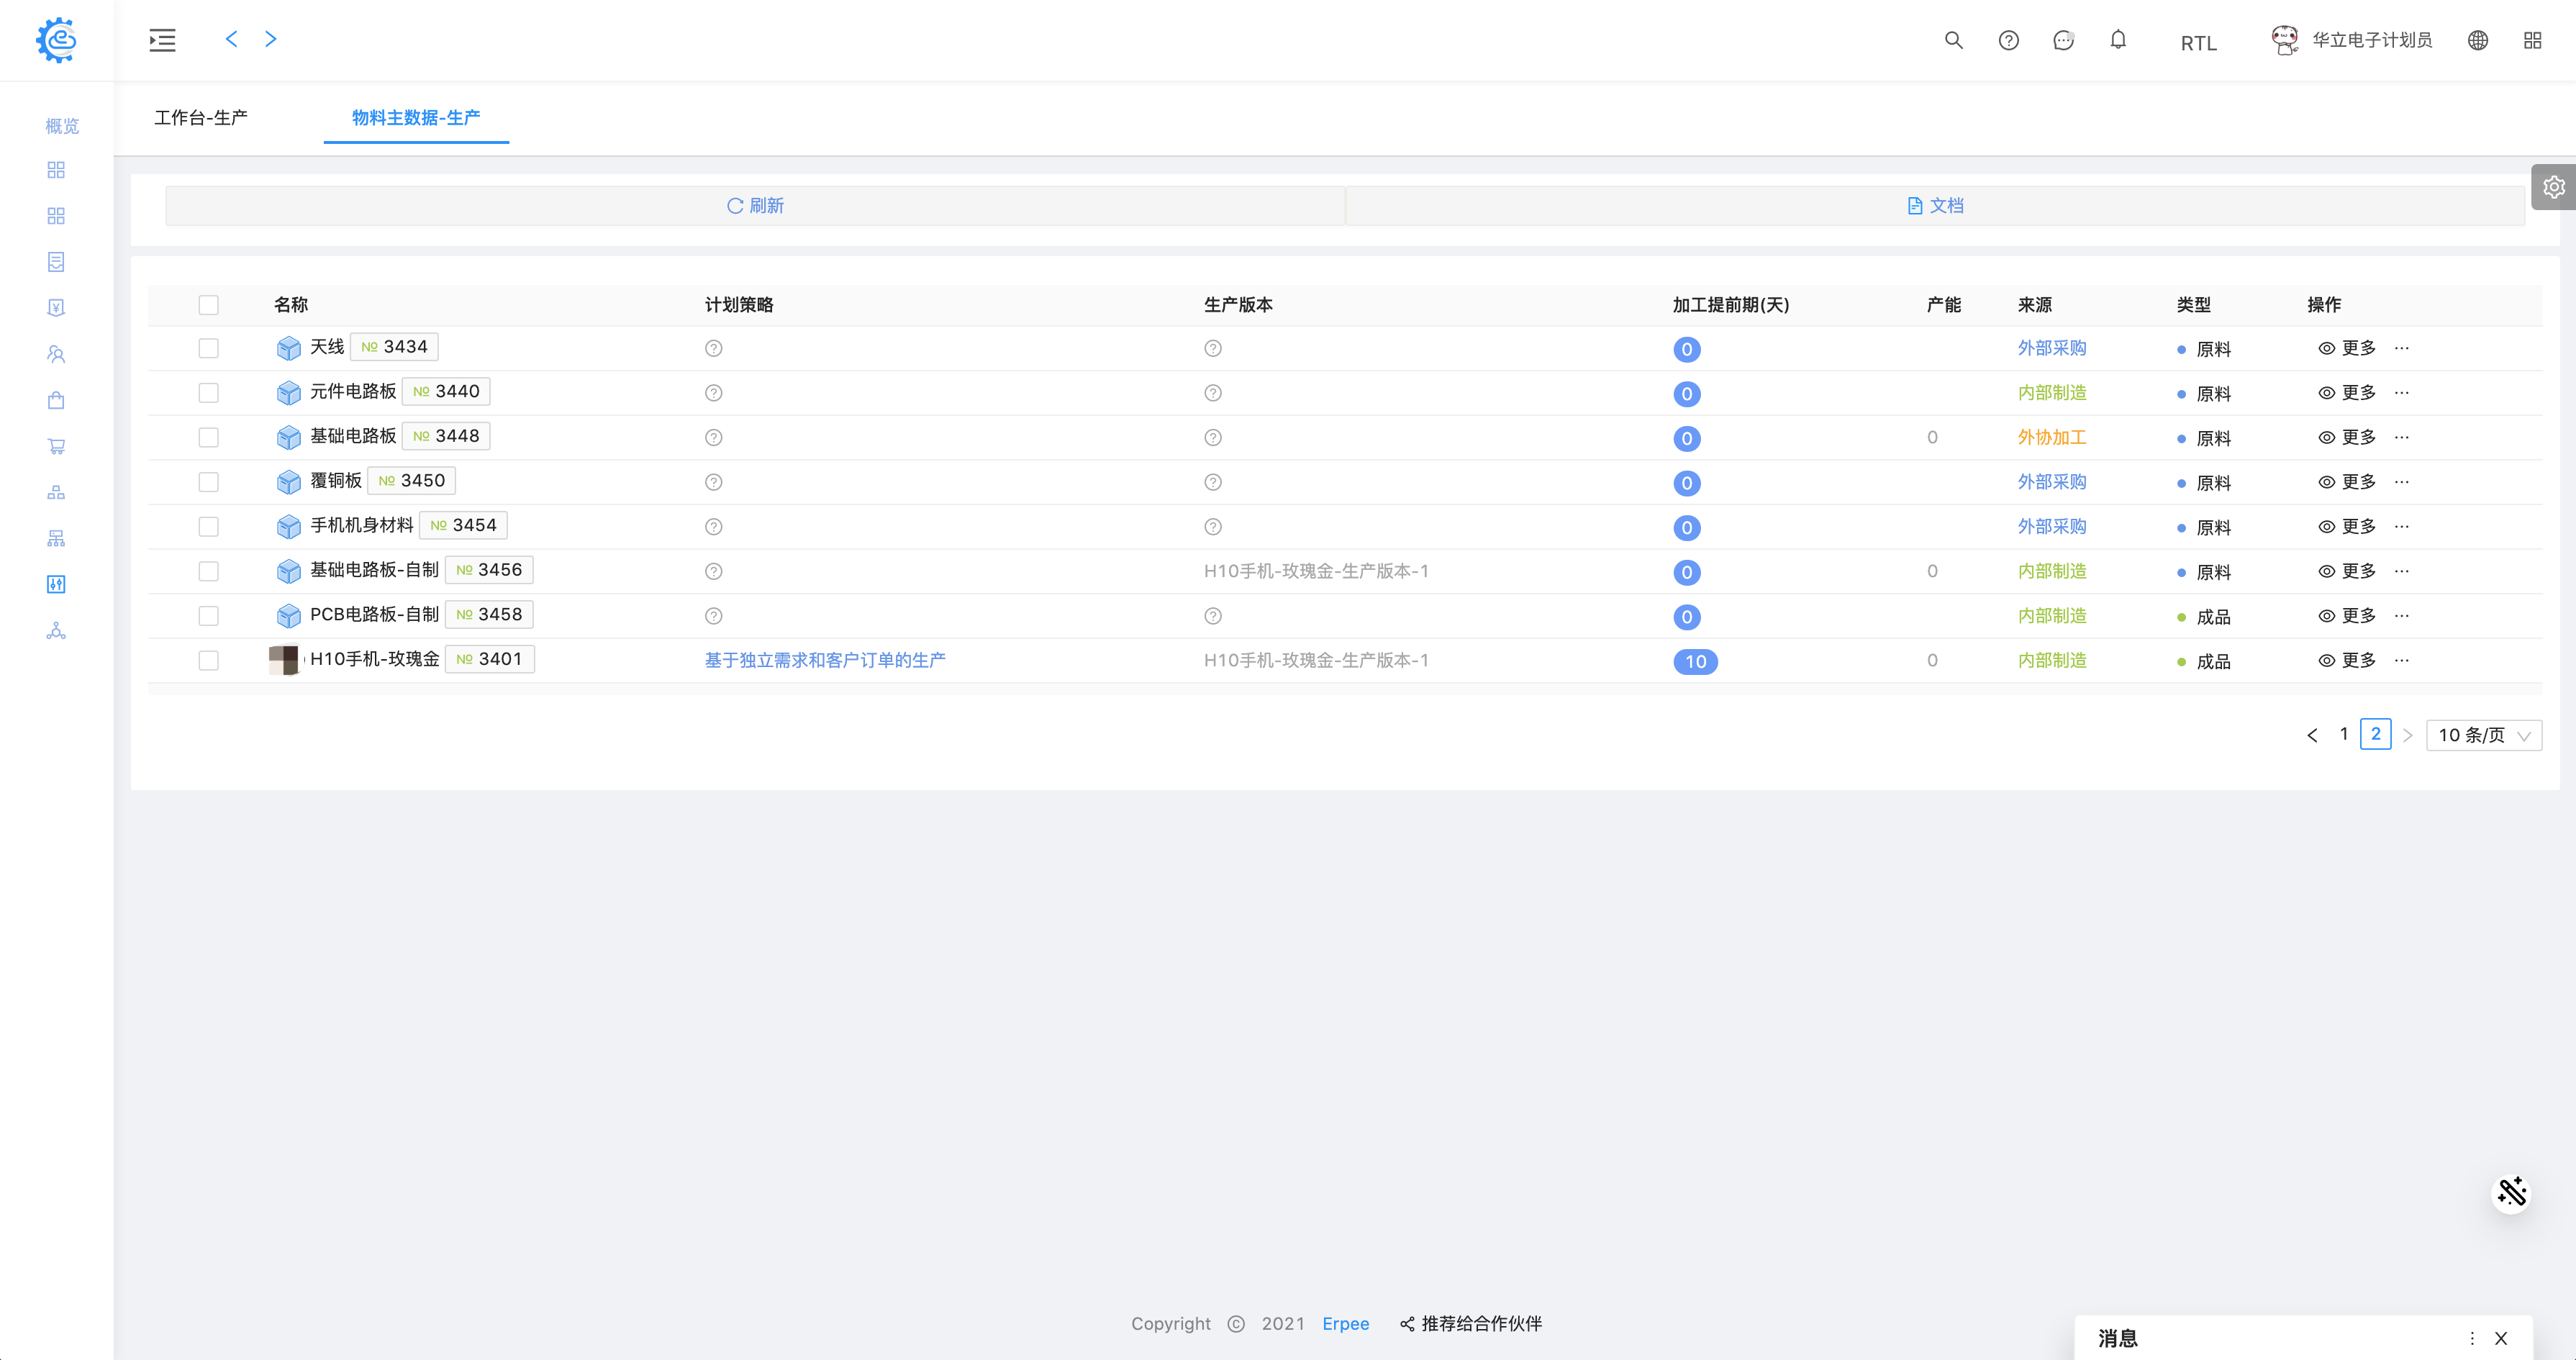Open the help question mark icon
The height and width of the screenshot is (1360, 2576).
click(x=2008, y=40)
